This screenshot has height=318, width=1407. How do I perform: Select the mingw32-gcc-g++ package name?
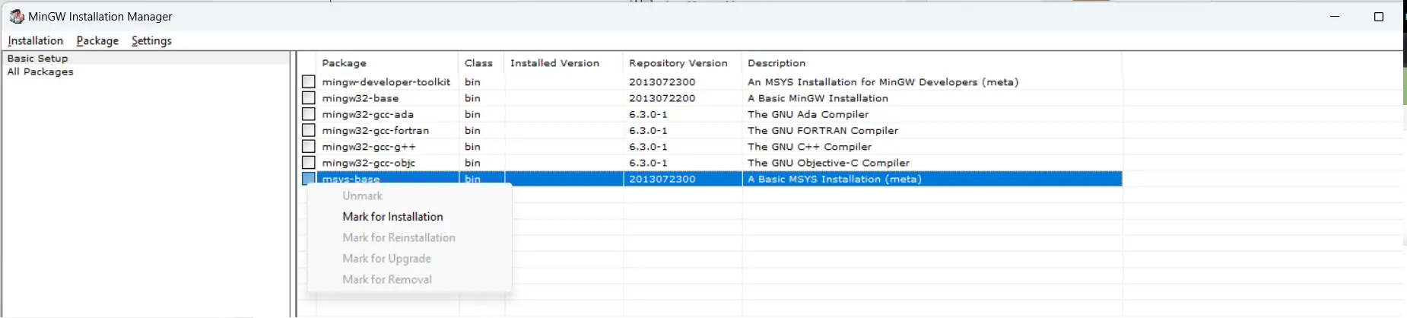point(368,146)
